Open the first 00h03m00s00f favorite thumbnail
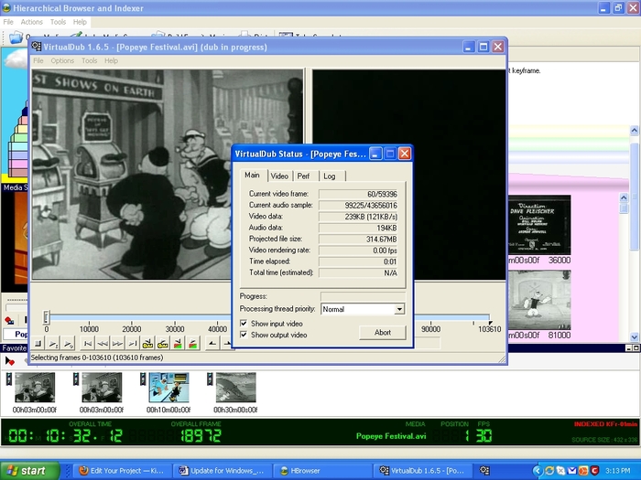Viewport: 641px width, 480px height. pyautogui.click(x=35, y=388)
